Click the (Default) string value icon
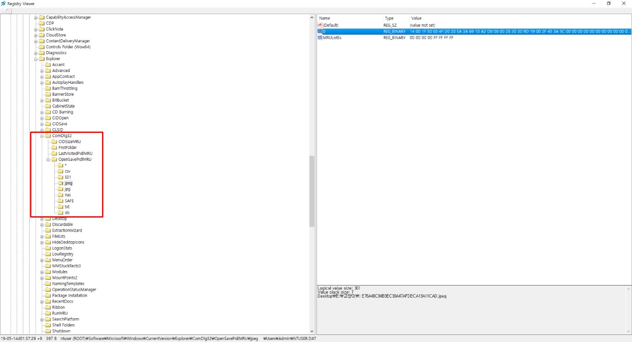 click(320, 25)
